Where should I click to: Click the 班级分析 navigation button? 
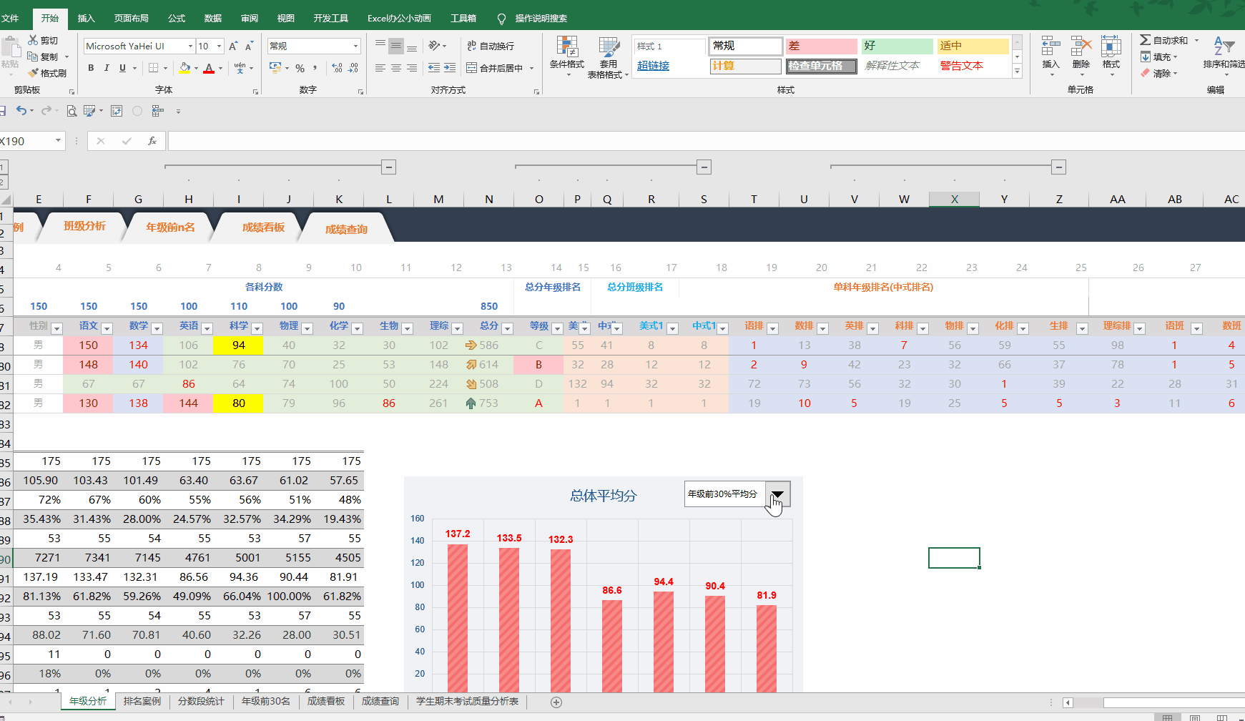[84, 226]
